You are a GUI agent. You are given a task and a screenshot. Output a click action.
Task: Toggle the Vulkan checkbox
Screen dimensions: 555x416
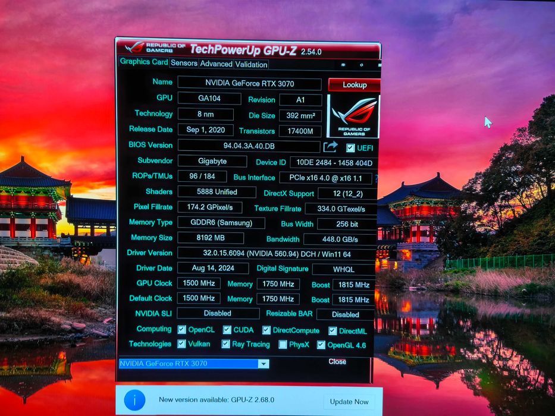181,344
